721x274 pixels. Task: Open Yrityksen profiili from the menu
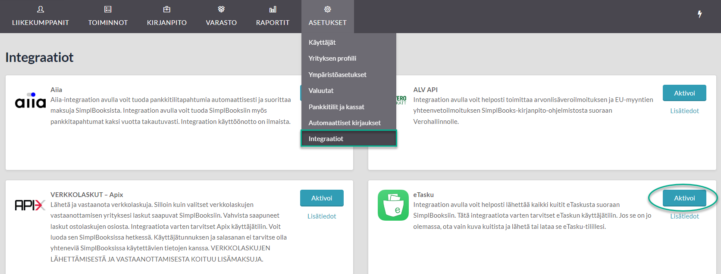(348, 58)
